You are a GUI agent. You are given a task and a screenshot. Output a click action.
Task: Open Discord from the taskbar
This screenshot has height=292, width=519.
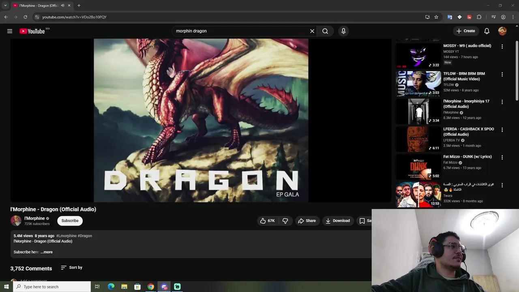(x=164, y=287)
